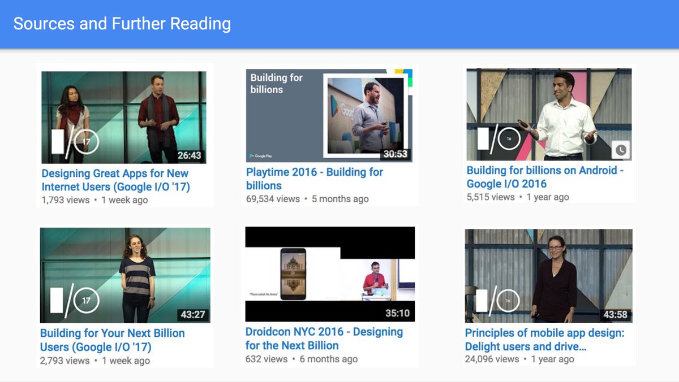
Task: Click the 43:27 duration badge
Action: (x=194, y=315)
